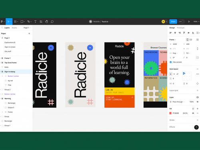This screenshot has width=200, height=150.
Task: Open the help question mark button
Action: point(196,127)
